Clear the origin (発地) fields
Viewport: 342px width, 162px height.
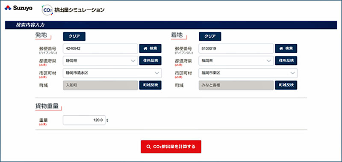click(74, 36)
